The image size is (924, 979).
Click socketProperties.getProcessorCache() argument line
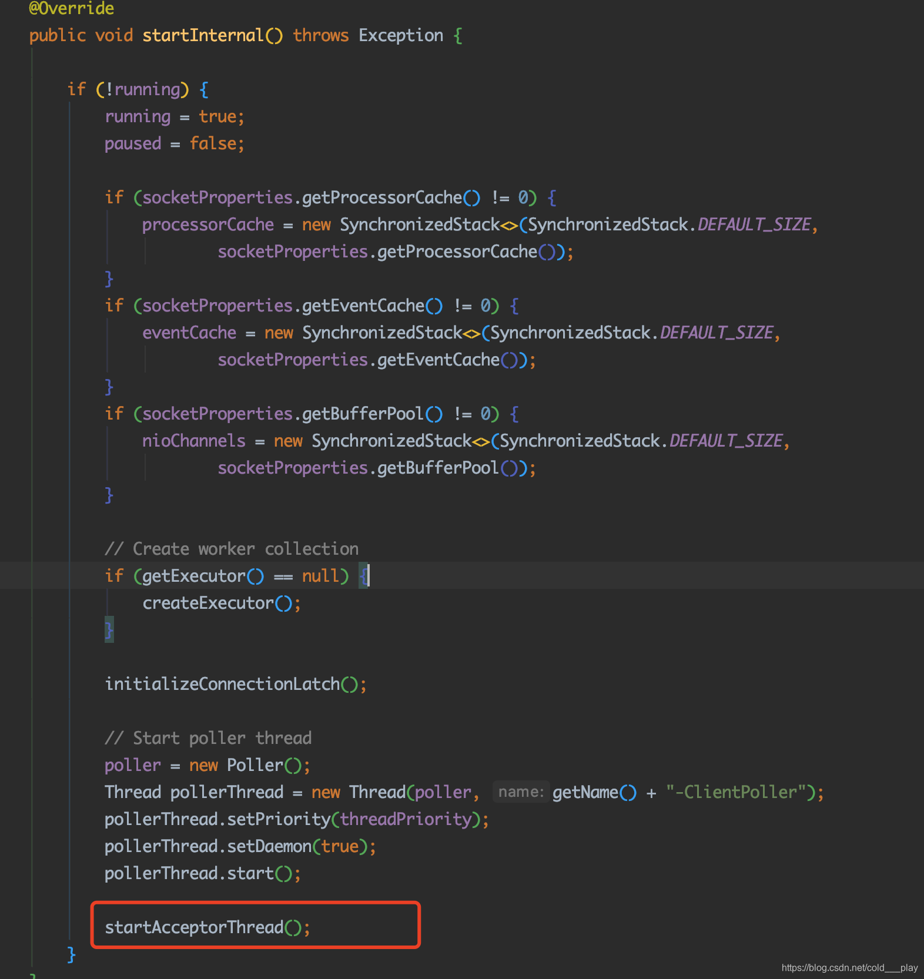coord(396,252)
